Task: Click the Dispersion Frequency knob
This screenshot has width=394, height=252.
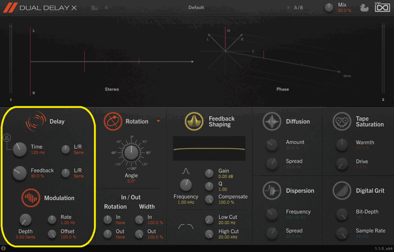Action: point(272,215)
